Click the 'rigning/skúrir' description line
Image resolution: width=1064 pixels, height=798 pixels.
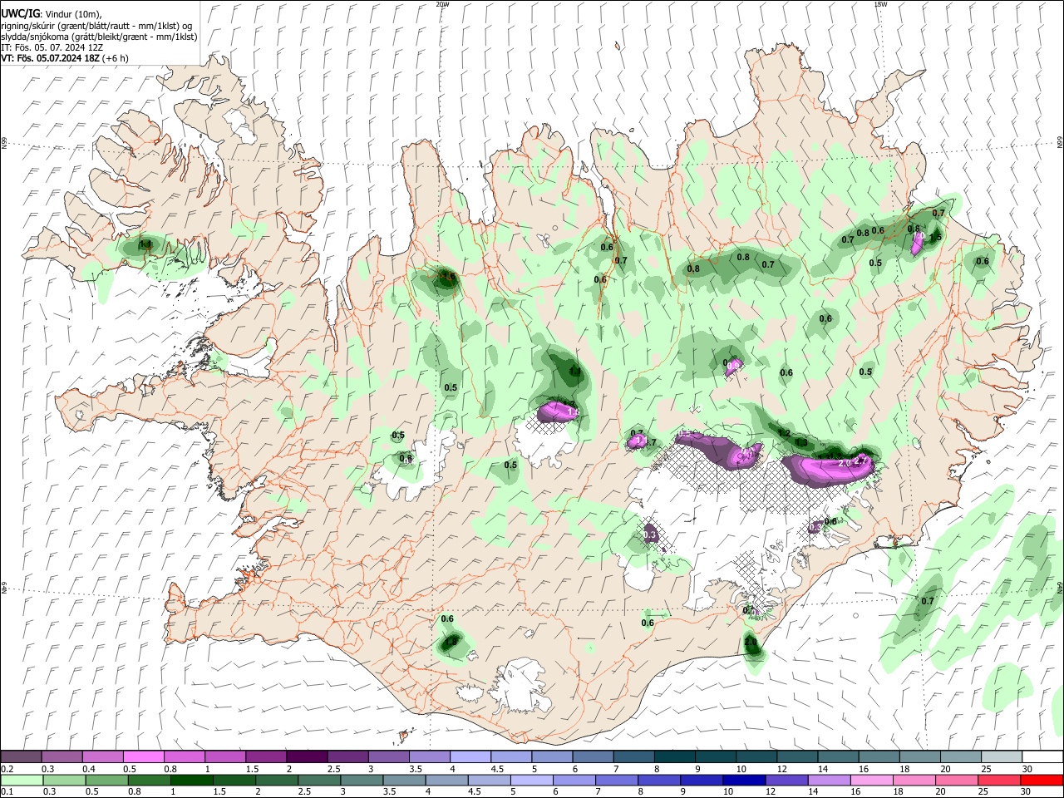coord(97,26)
